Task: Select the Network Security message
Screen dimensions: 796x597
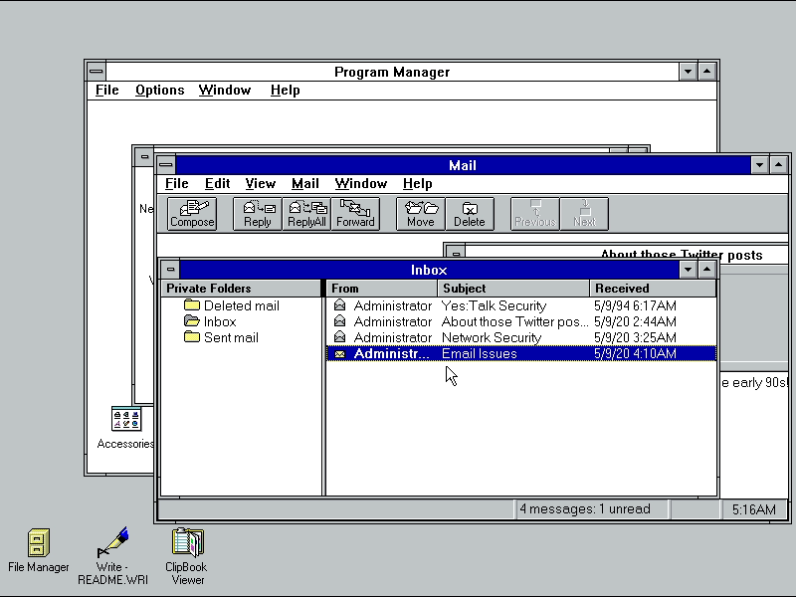Action: 491,337
